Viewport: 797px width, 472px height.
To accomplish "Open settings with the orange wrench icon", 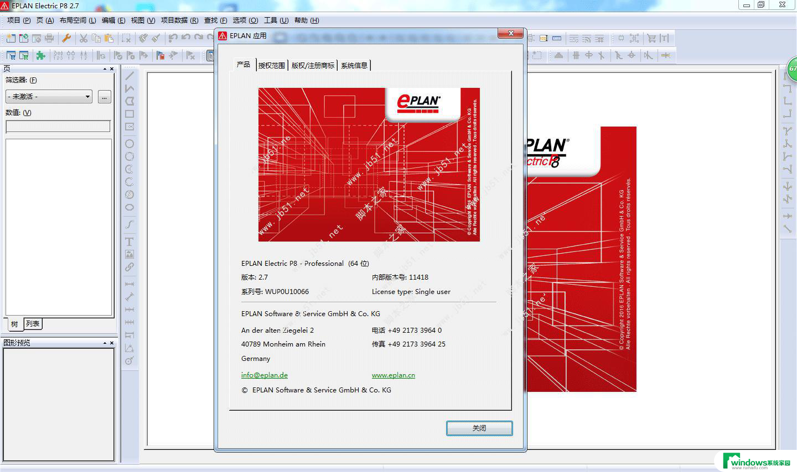I will [66, 38].
